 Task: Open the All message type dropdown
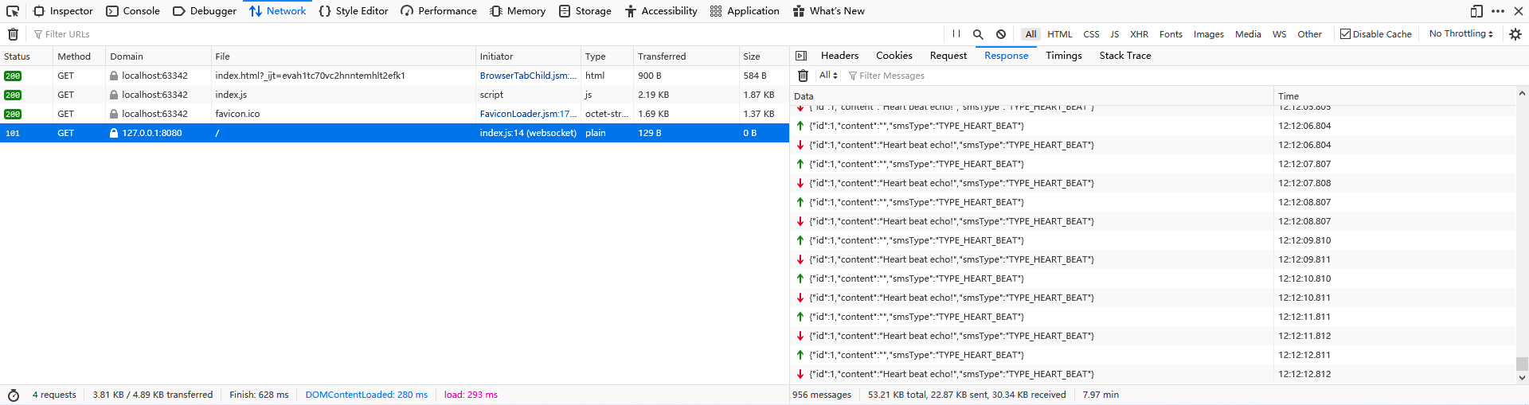point(828,76)
